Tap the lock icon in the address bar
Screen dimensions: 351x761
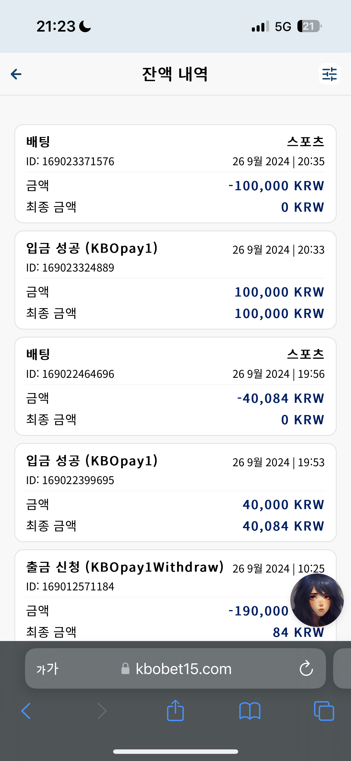[x=125, y=669]
